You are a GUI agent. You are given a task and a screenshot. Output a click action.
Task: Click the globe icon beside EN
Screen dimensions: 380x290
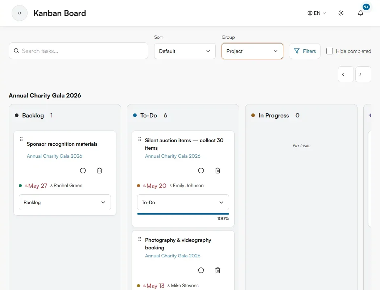(310, 13)
